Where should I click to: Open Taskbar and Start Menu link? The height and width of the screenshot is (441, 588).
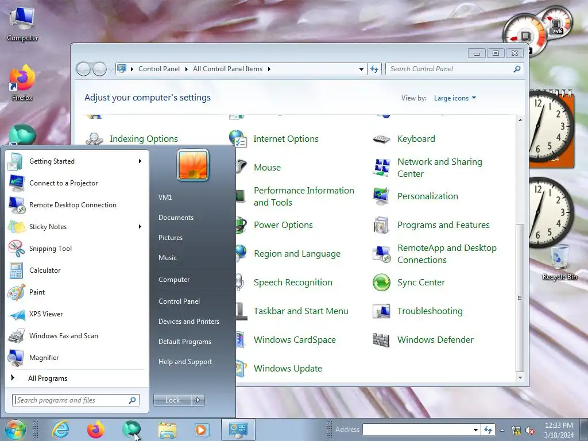tap(301, 311)
